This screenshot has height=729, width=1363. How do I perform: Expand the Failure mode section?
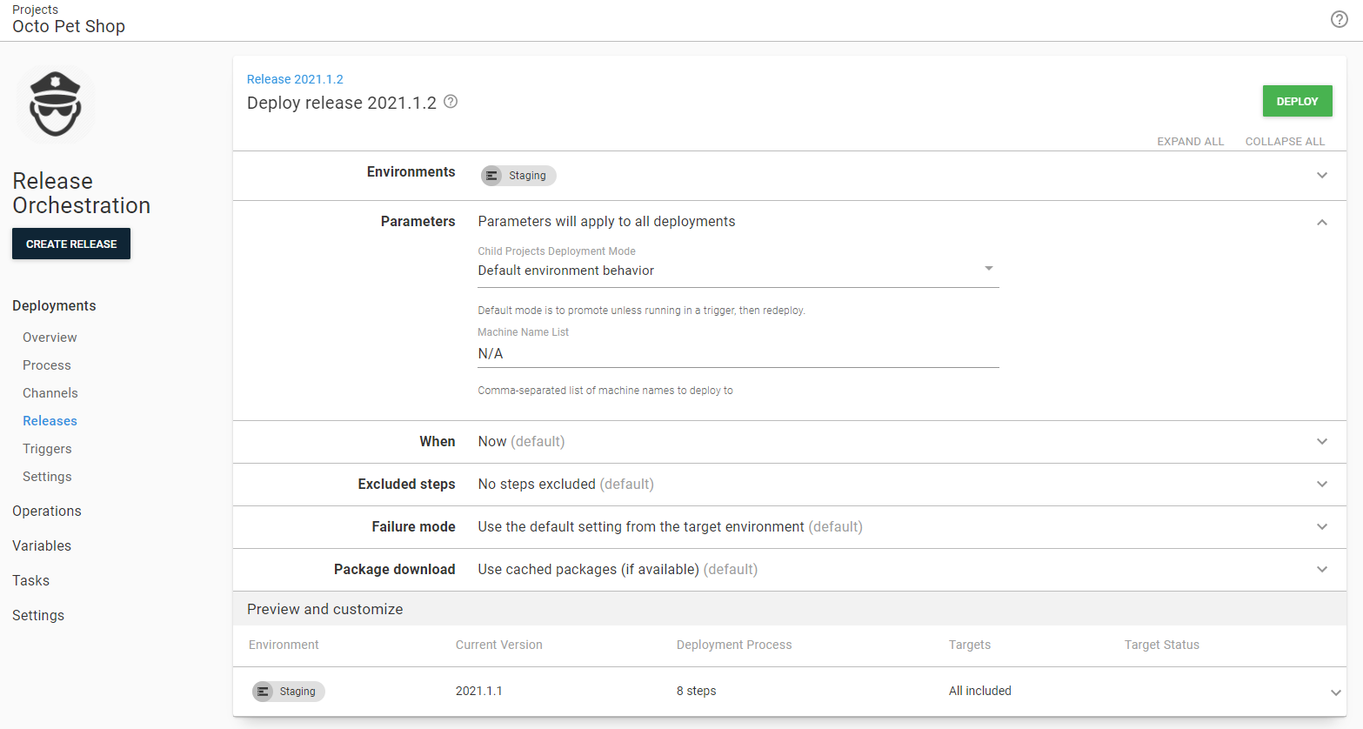click(1321, 527)
